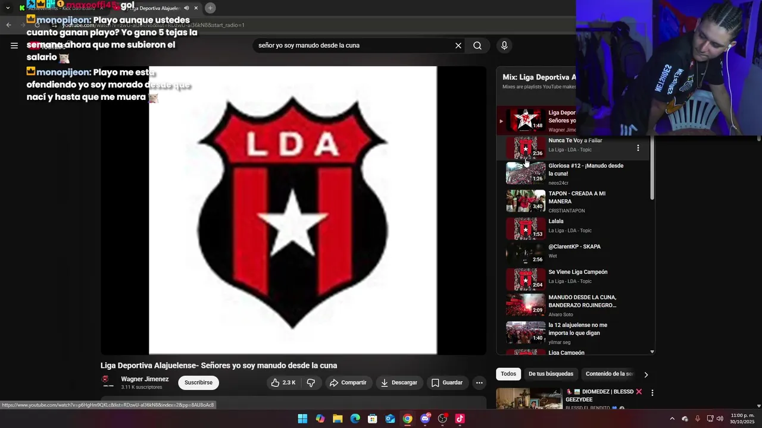
Task: Play Nunca Te Voy a Fallar from mix
Action: coord(571,147)
